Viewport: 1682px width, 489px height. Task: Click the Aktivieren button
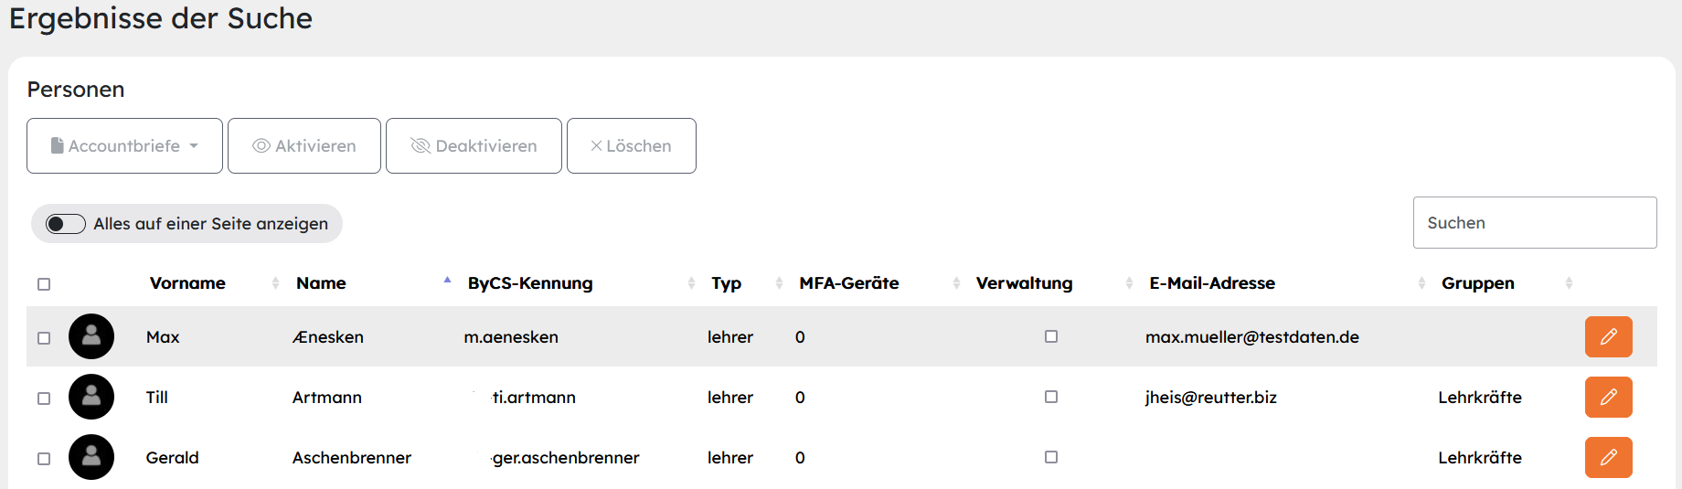[304, 145]
